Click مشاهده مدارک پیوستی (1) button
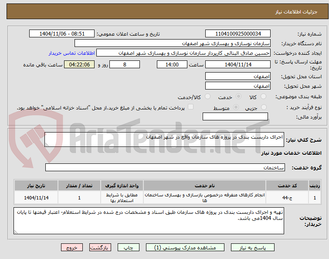This screenshot has height=259, width=329. coord(185,248)
